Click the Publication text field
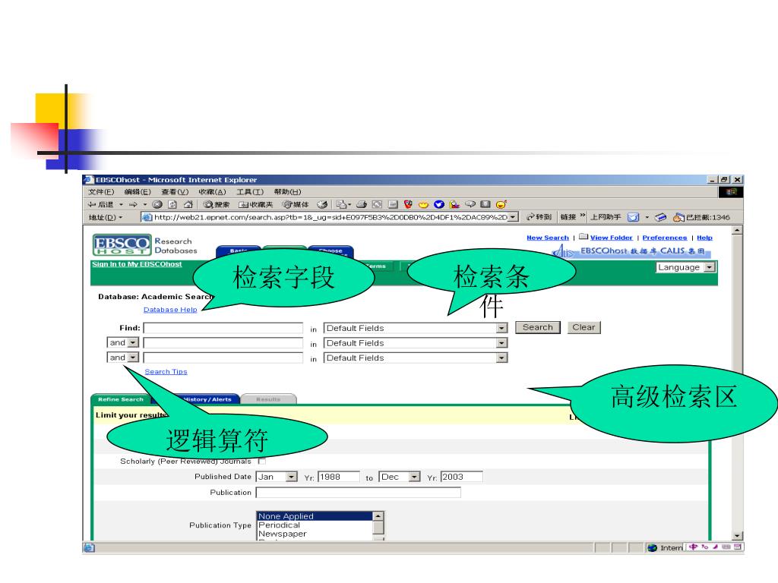Viewport: 778px width, 583px height. [x=359, y=492]
